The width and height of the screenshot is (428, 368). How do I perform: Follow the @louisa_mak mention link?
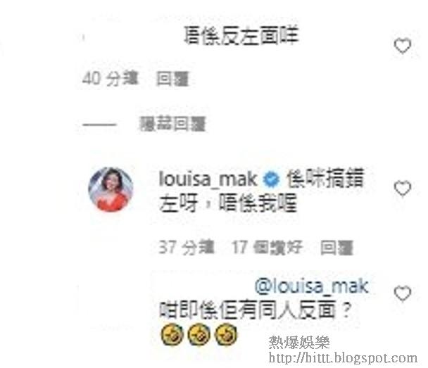pyautogui.click(x=311, y=286)
